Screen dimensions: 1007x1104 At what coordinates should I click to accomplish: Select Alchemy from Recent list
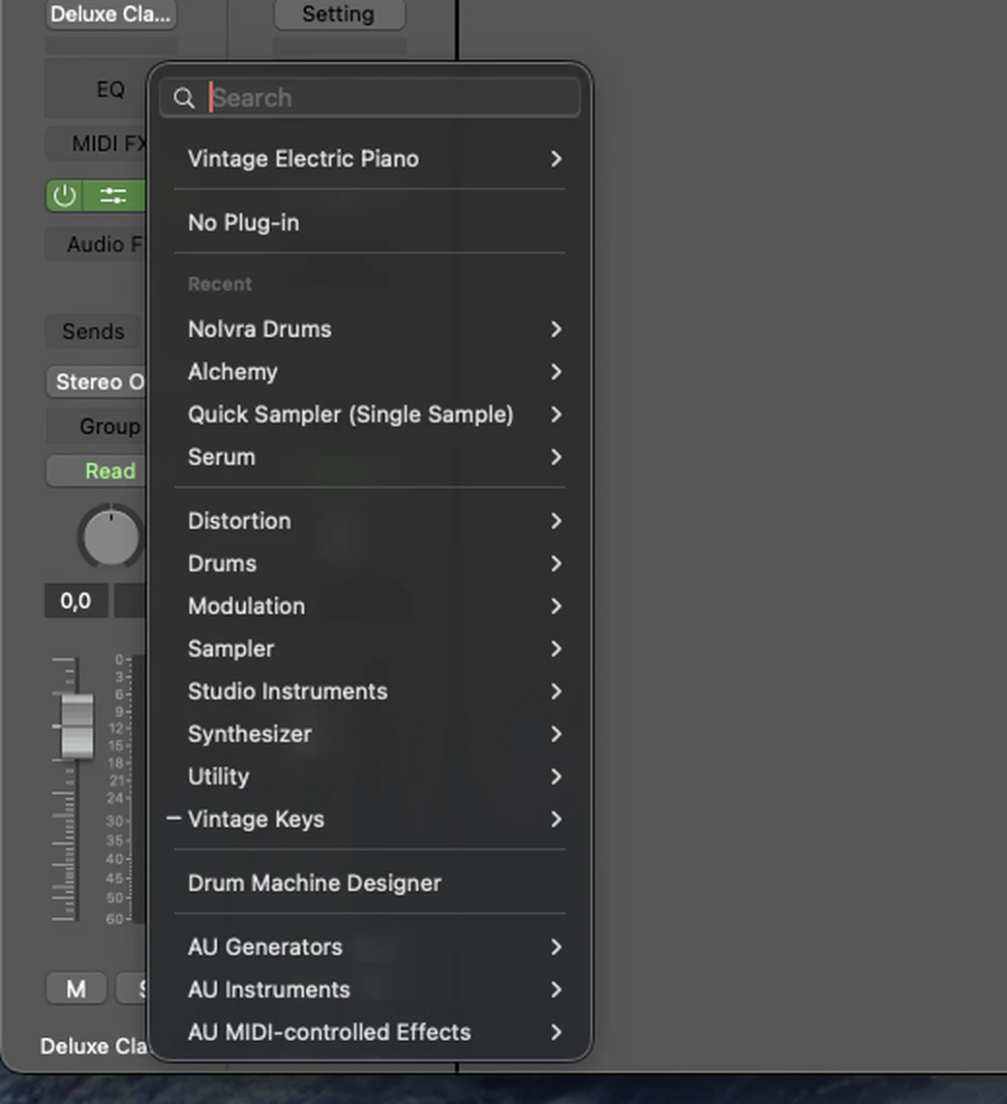[370, 372]
